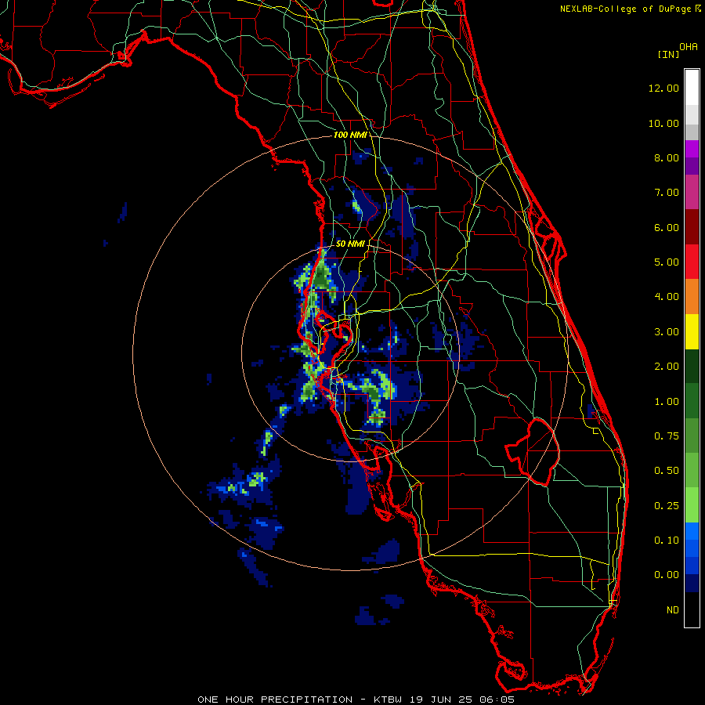This screenshot has width=705, height=705.
Task: Select the 0.10 legend value
Action: click(667, 540)
